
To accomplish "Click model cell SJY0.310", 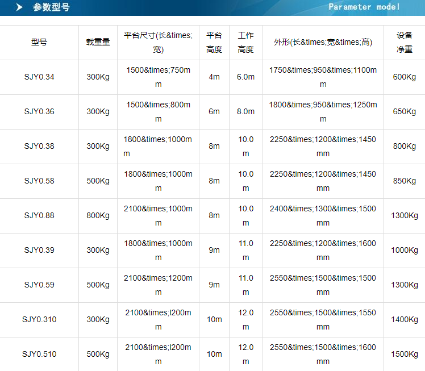I will [39, 319].
